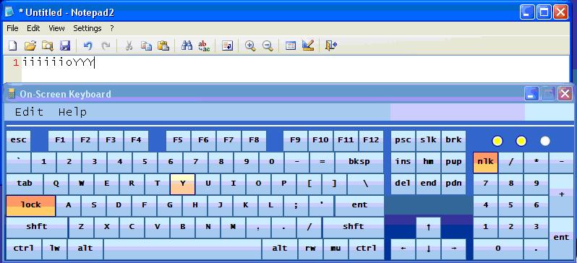Click the Paste clipboard icon
The height and width of the screenshot is (263, 577).
[163, 46]
